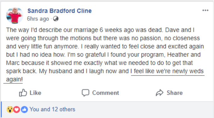The height and width of the screenshot is (118, 214).
Task: Click the red heart Love reaction
Action: pos(17,110)
